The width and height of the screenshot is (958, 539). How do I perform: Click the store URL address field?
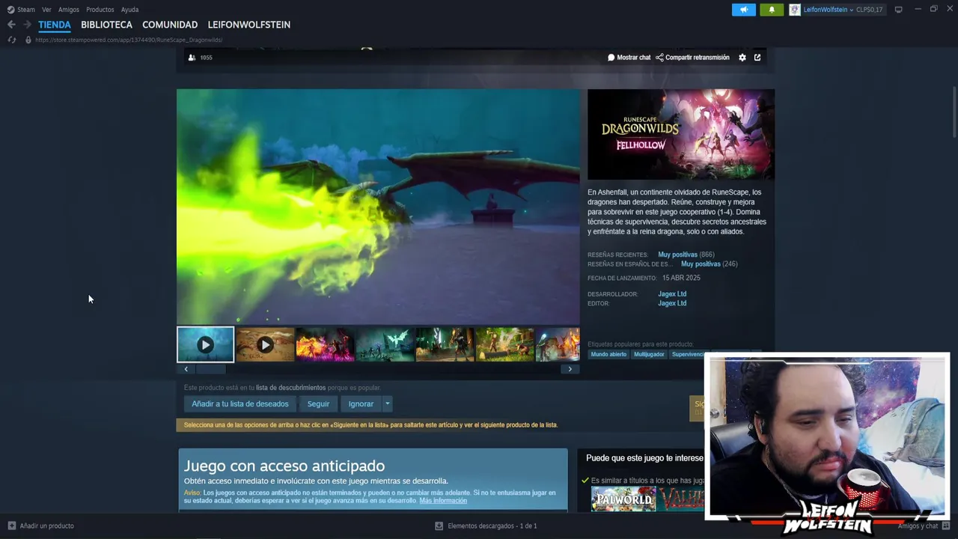click(129, 40)
